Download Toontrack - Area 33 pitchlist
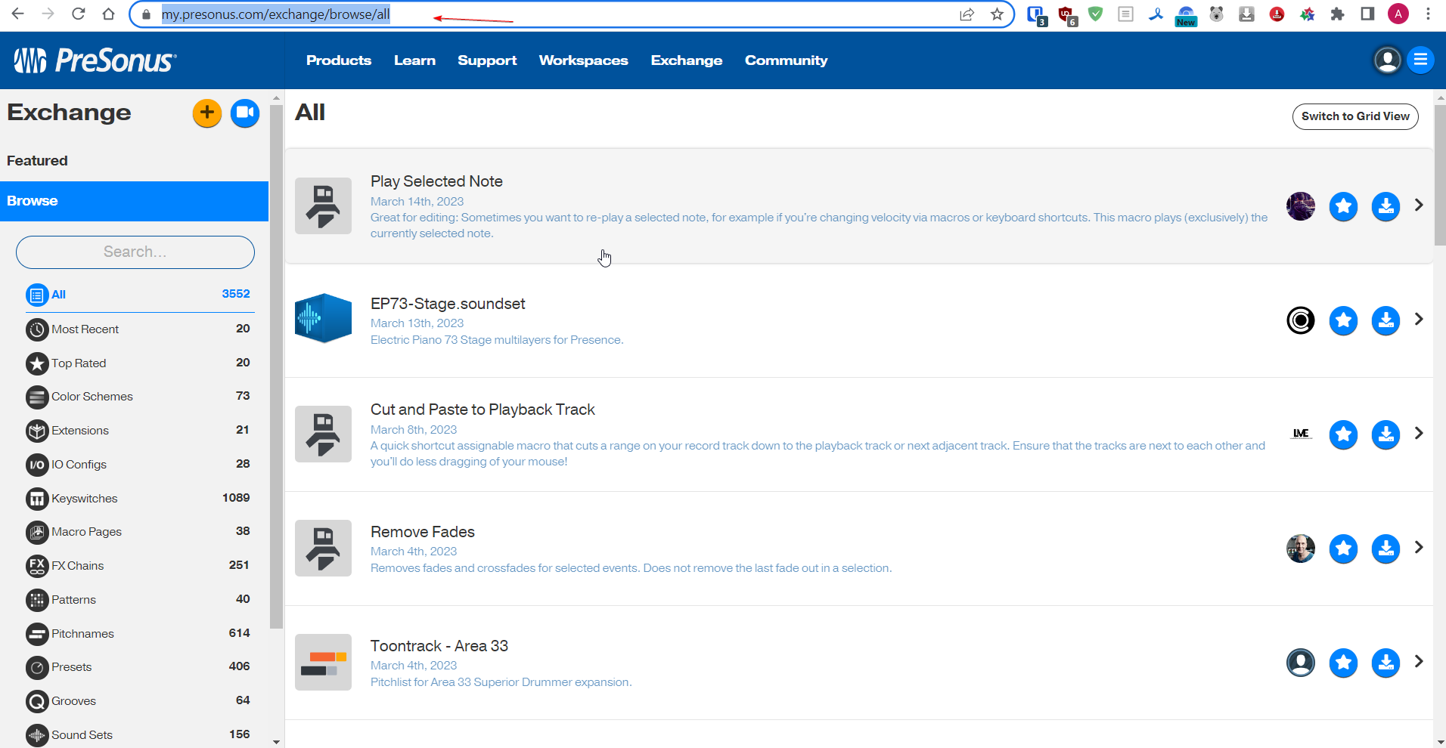 (1385, 663)
